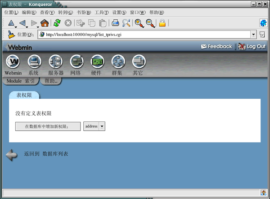The height and width of the screenshot is (199, 270).
Task: Go to the Home page icon
Action: [x=45, y=23]
